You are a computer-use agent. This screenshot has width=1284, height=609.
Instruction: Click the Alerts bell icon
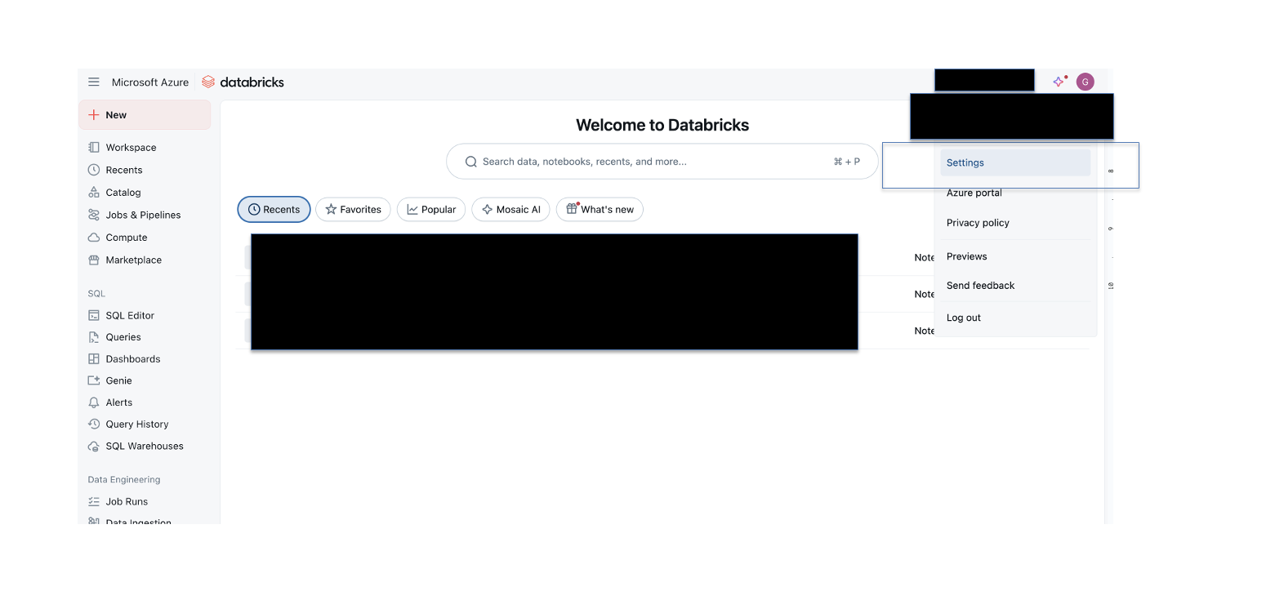pos(94,402)
